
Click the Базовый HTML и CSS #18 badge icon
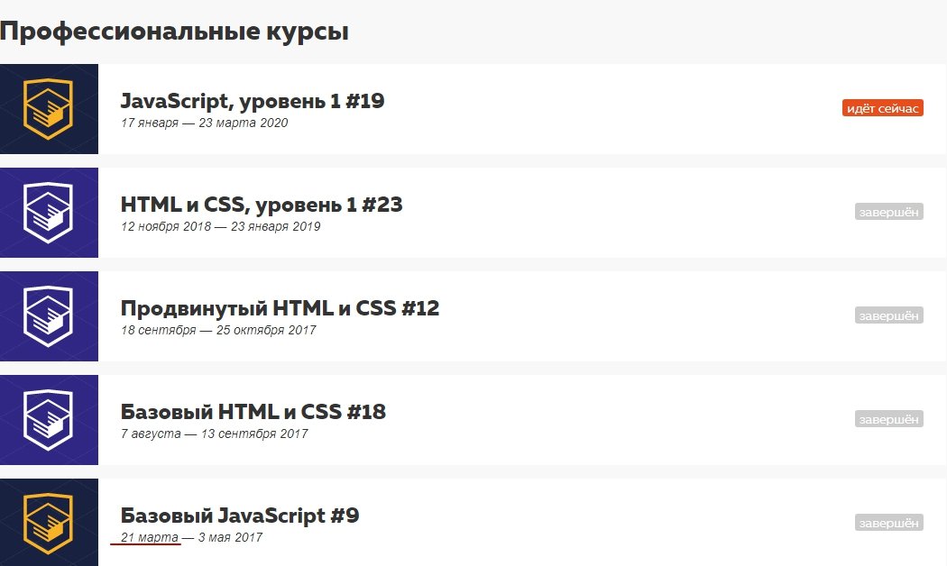click(x=49, y=420)
